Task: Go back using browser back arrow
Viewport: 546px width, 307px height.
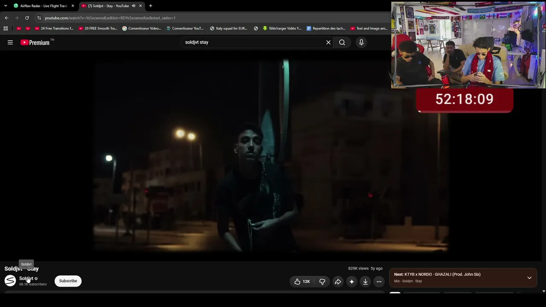Action: point(6,18)
